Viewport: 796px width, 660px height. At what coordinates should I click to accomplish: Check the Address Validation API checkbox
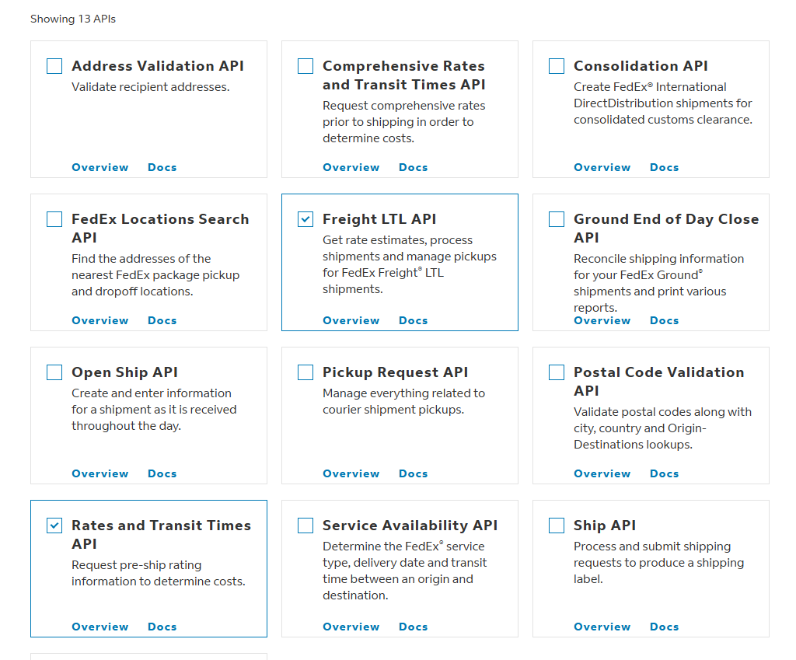pos(54,66)
